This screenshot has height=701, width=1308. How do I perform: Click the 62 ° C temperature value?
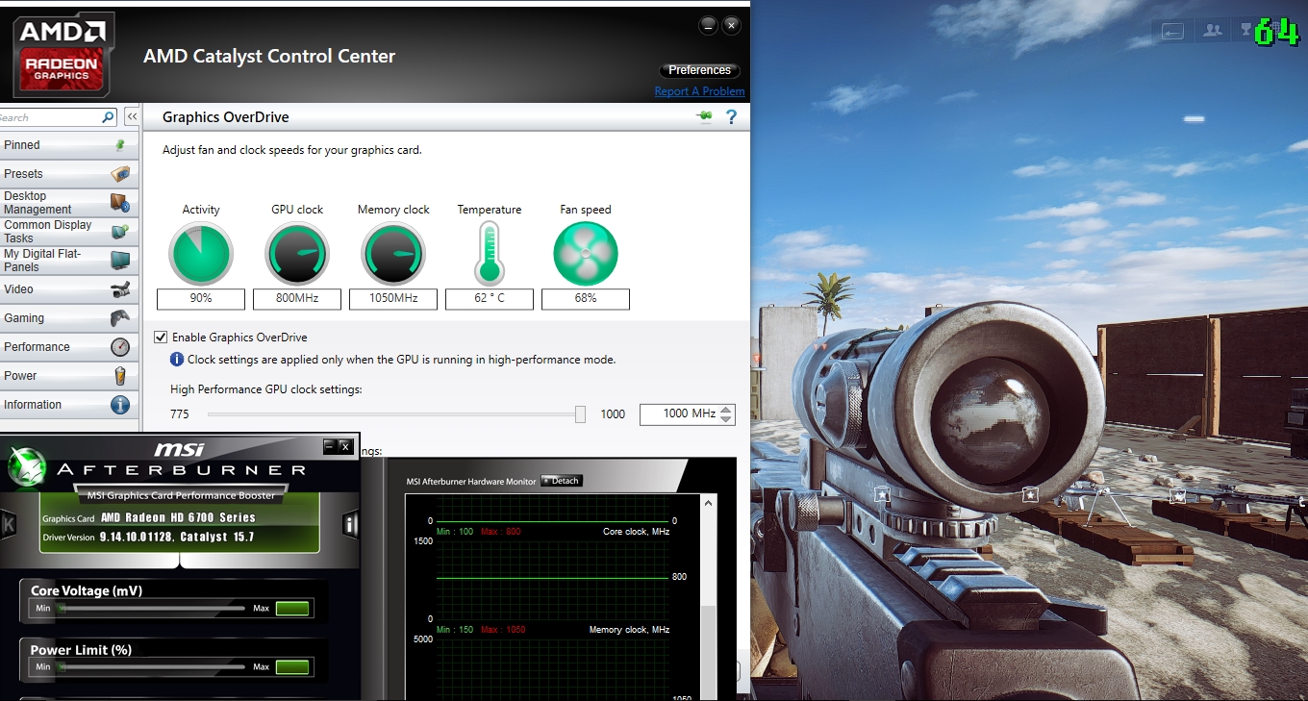point(490,299)
